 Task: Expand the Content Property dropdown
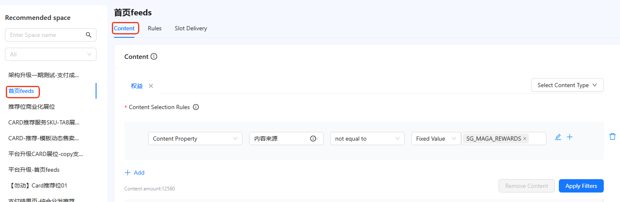[195, 139]
